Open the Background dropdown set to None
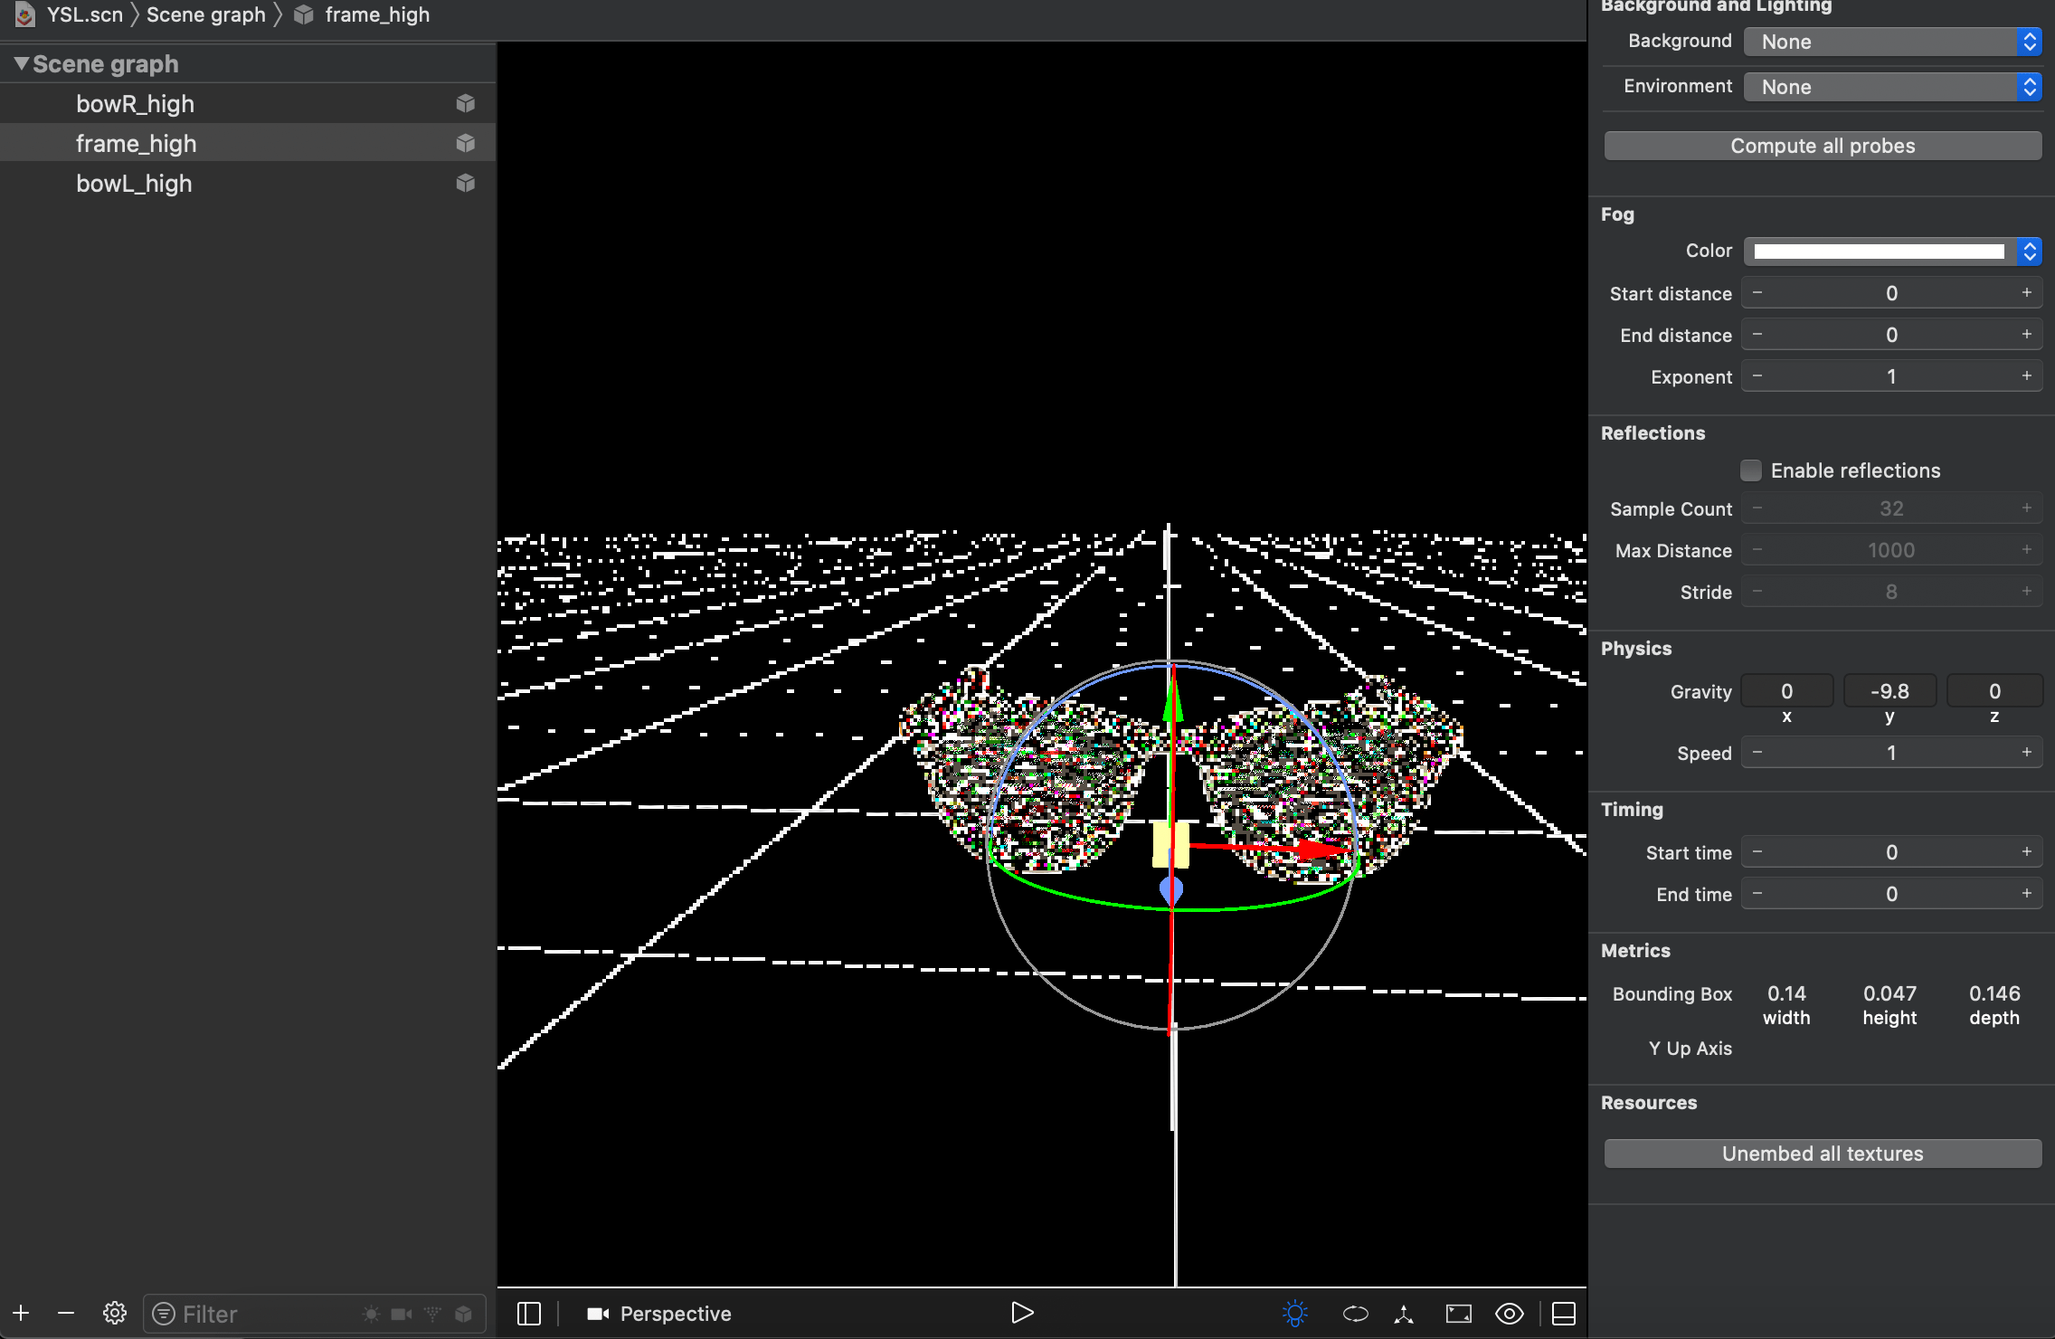The width and height of the screenshot is (2055, 1339). (1891, 42)
